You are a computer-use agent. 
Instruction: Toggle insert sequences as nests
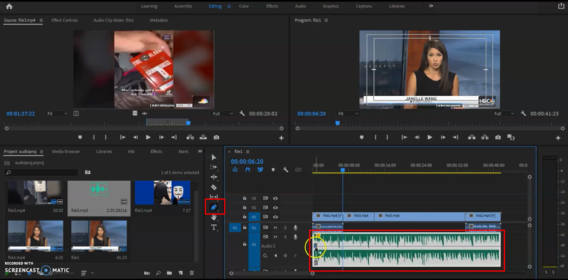click(235, 170)
